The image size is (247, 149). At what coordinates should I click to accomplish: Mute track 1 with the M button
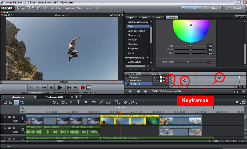point(10,117)
